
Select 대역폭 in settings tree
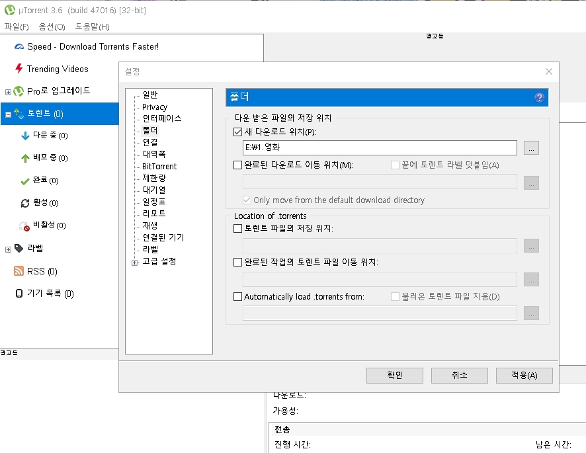coord(154,154)
